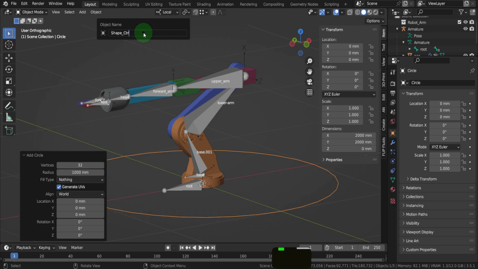Uncheck the Generate UVs checkbox
The width and height of the screenshot is (478, 269).
click(59, 187)
